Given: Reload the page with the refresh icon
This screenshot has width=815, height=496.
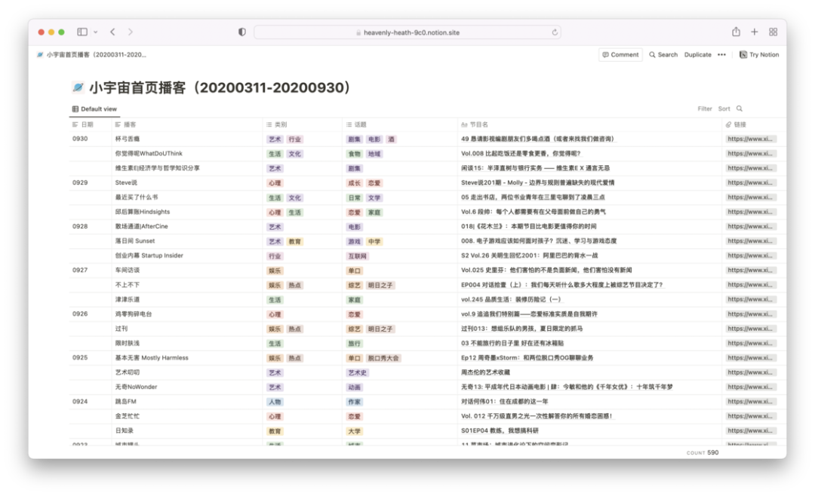Looking at the screenshot, I should [x=555, y=32].
